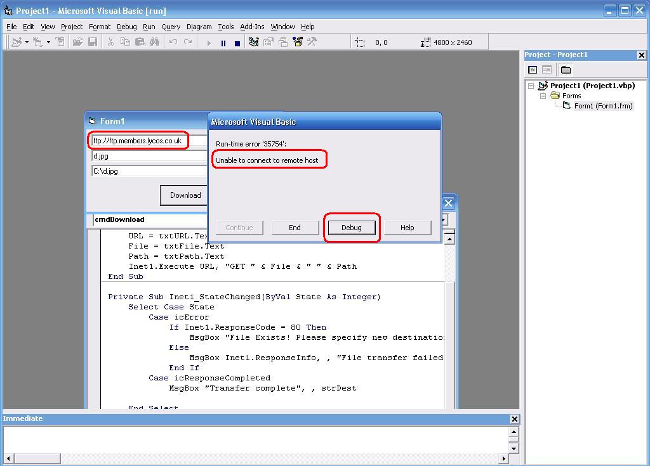Viewport: 650px width, 466px height.
Task: Open Project Explorer from toolbar icon
Action: click(254, 42)
